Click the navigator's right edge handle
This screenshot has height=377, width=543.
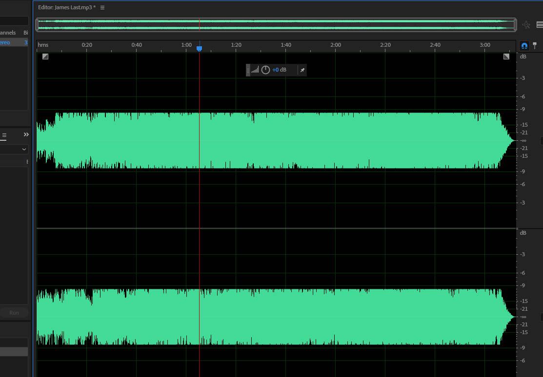(x=515, y=25)
